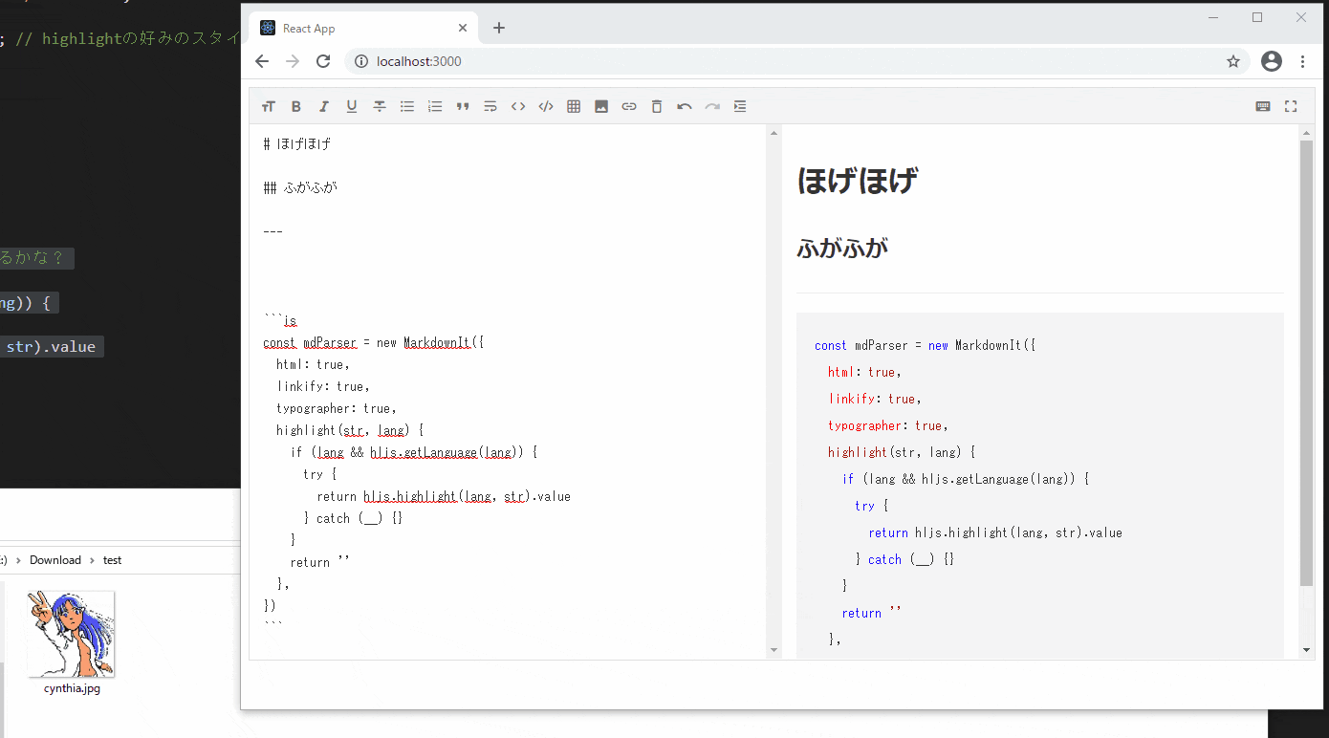Click the cynthia.jpg file name label
The width and height of the screenshot is (1329, 738).
click(72, 688)
